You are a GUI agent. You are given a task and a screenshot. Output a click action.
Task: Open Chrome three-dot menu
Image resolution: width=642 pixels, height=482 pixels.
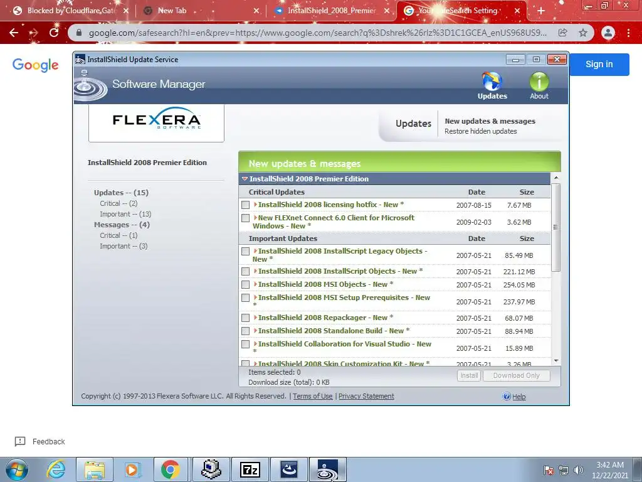(x=628, y=33)
